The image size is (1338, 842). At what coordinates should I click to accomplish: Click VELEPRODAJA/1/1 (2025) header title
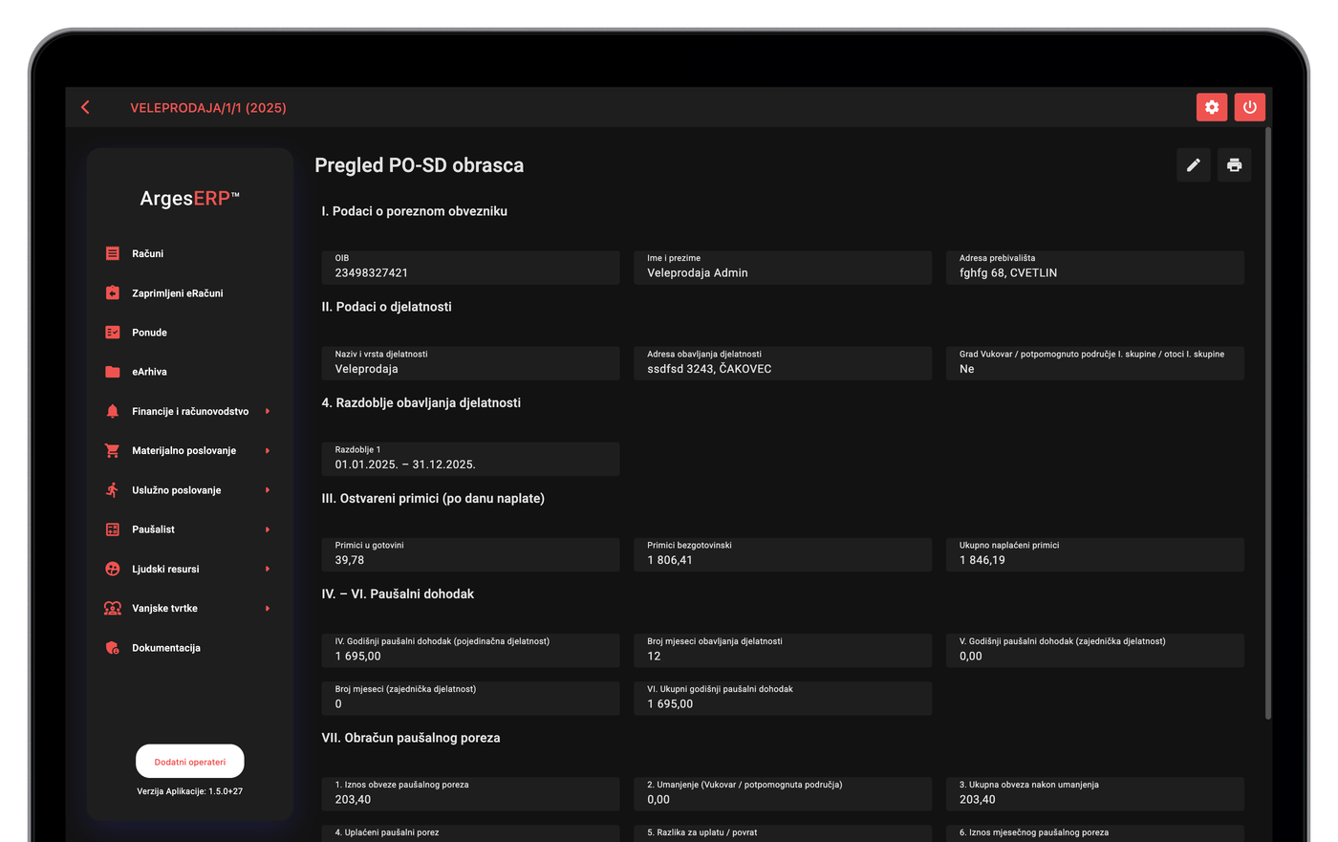208,108
